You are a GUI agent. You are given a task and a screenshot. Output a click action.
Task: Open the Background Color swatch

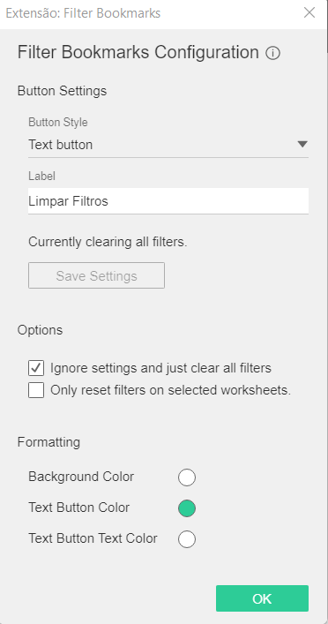(x=186, y=477)
